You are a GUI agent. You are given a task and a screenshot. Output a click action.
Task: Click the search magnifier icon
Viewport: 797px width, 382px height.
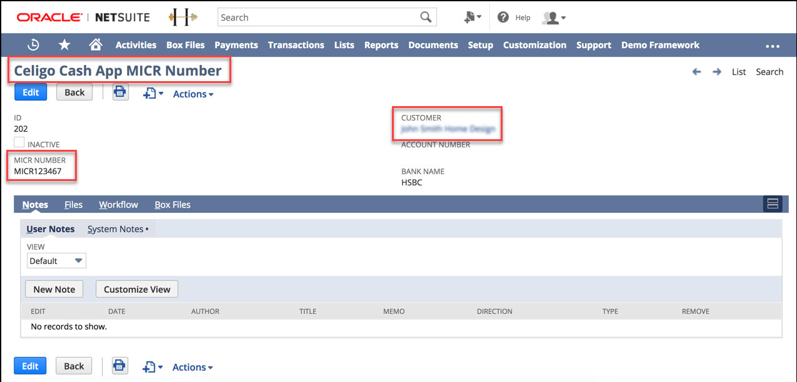426,17
